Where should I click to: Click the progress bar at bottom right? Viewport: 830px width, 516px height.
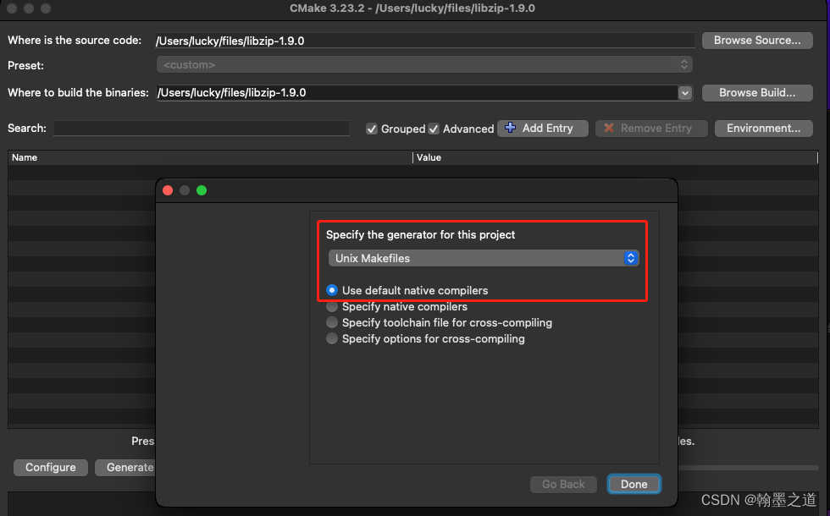pos(748,468)
